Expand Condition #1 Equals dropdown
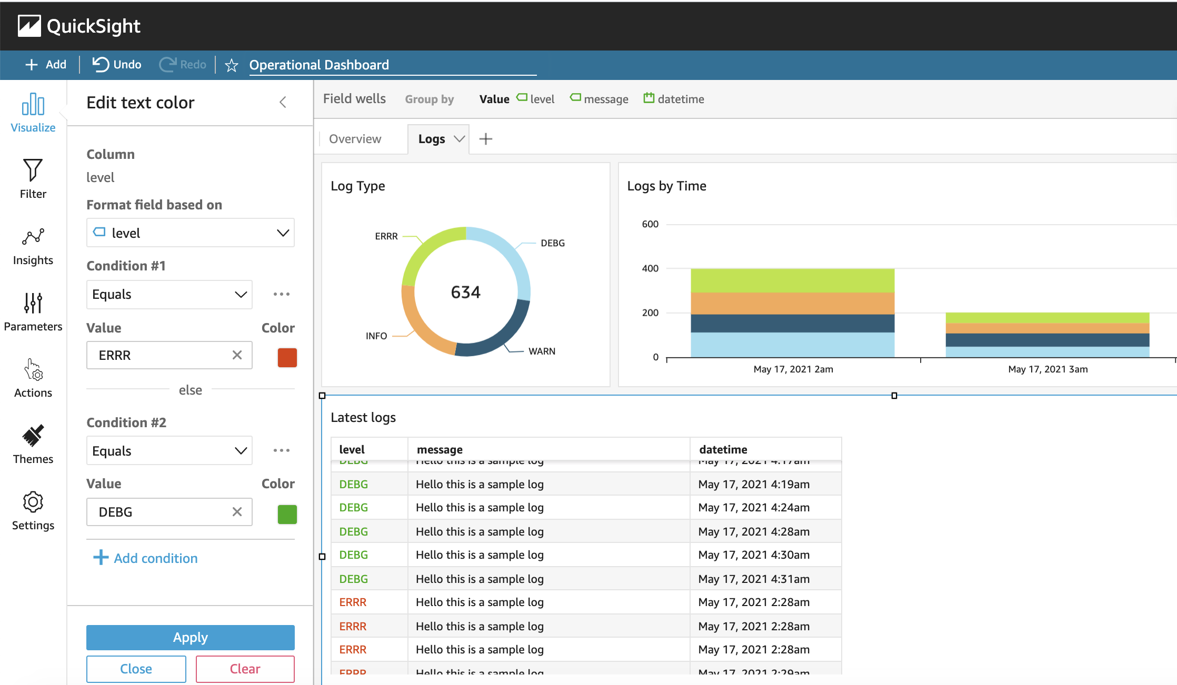The image size is (1177, 685). (x=169, y=294)
